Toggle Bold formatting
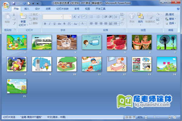This screenshot has width=182, height=121. pos(45,24)
